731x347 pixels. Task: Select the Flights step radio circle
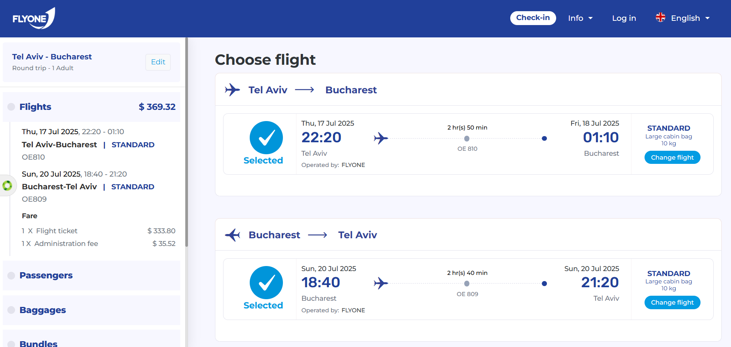[x=11, y=107]
